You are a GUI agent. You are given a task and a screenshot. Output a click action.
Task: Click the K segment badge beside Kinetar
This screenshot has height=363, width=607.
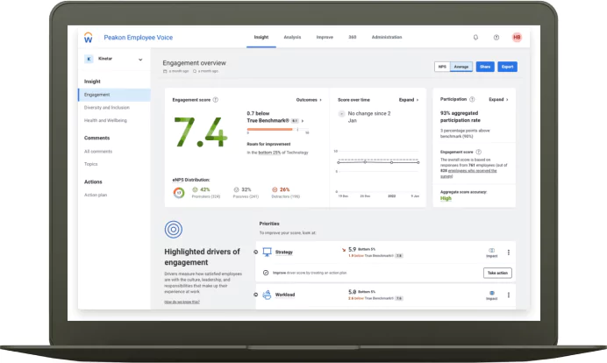[89, 59]
